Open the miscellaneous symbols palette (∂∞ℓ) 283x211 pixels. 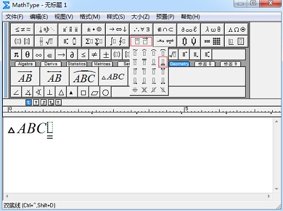coord(189,29)
